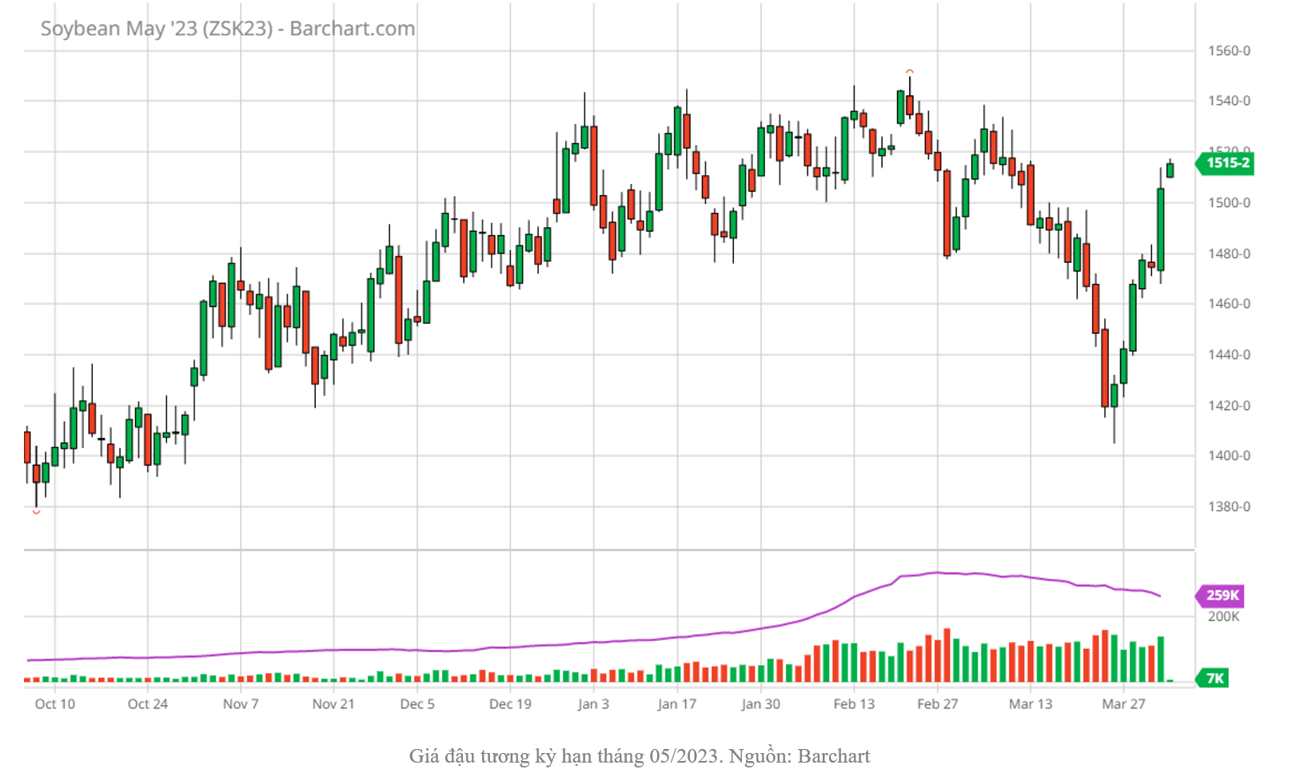The image size is (1292, 773).
Task: Click the Dec 19 date label
Action: click(510, 704)
